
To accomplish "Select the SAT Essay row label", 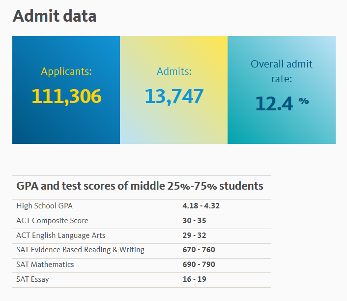I will click(x=32, y=279).
